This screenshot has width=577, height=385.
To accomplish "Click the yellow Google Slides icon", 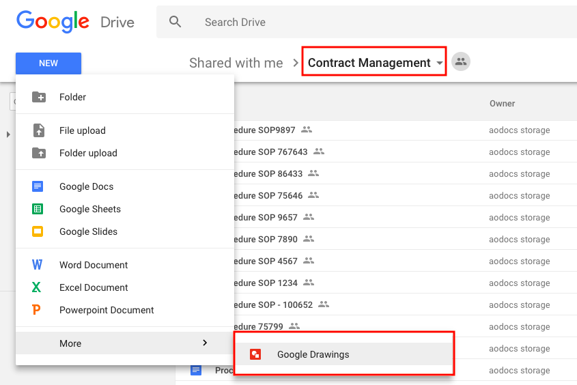I will click(38, 231).
